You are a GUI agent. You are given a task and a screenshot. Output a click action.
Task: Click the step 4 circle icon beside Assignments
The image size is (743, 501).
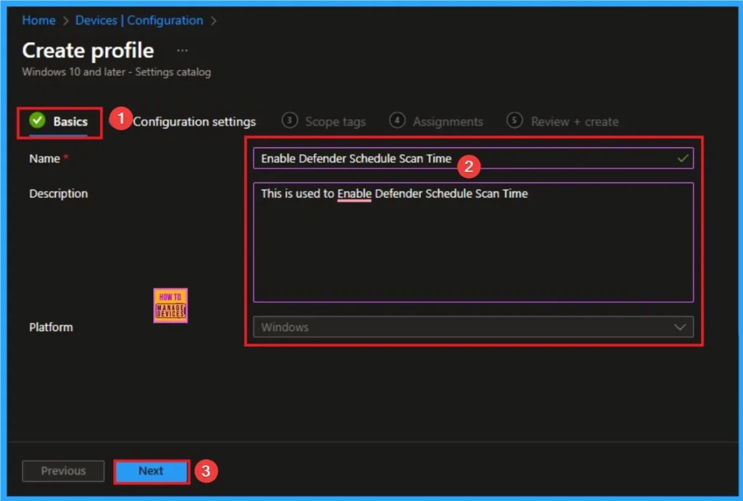point(398,121)
